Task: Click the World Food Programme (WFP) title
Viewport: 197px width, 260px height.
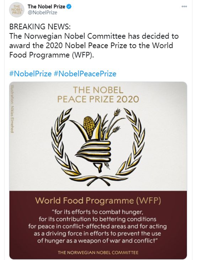Action: 98,201
